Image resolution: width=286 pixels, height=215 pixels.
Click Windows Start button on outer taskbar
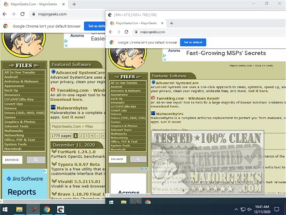[x=5, y=209]
